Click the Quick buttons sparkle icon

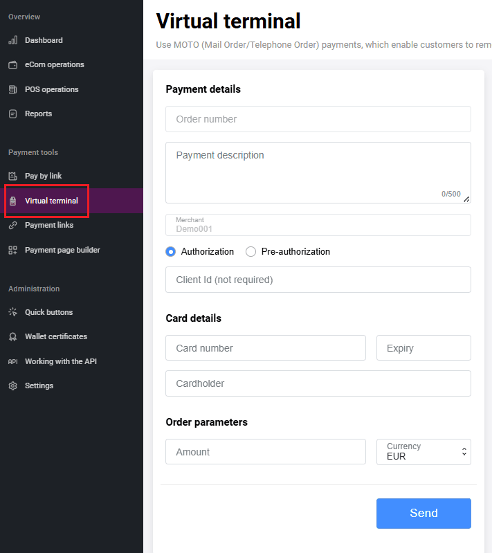pyautogui.click(x=12, y=312)
